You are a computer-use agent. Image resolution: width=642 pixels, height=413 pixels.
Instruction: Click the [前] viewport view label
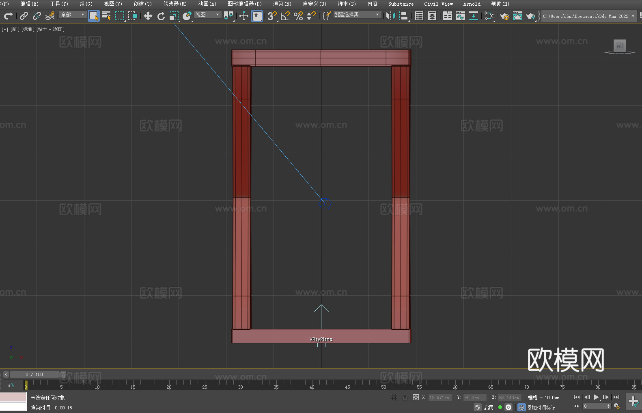pos(15,29)
